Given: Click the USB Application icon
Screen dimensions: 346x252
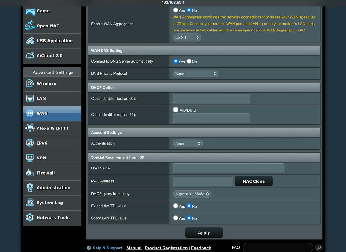Looking at the screenshot, I should coord(30,40).
